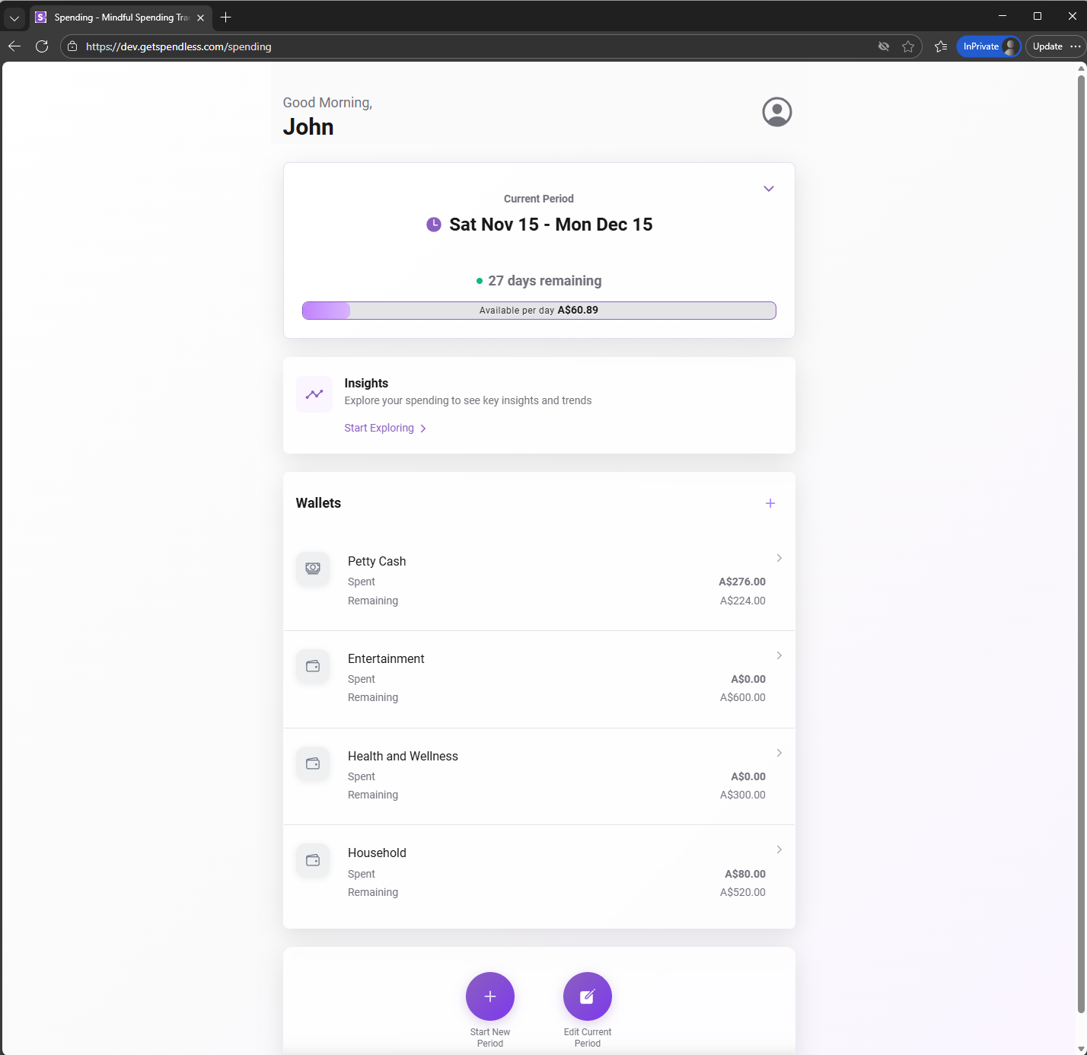Switch to the Spending browser tab
The image size is (1087, 1055).
114,17
